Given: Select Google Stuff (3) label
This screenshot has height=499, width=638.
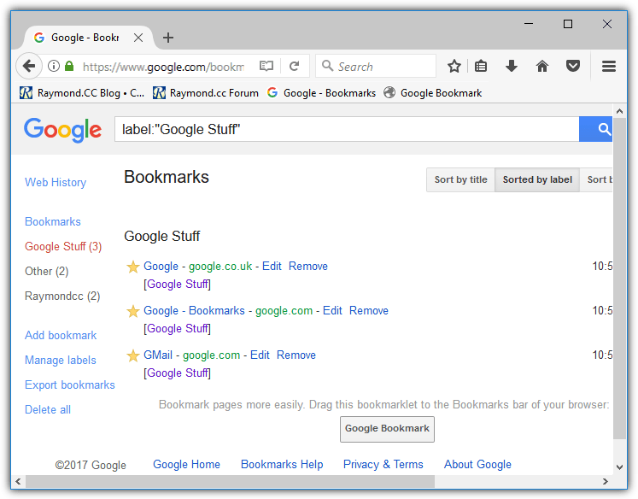Looking at the screenshot, I should pyautogui.click(x=63, y=247).
